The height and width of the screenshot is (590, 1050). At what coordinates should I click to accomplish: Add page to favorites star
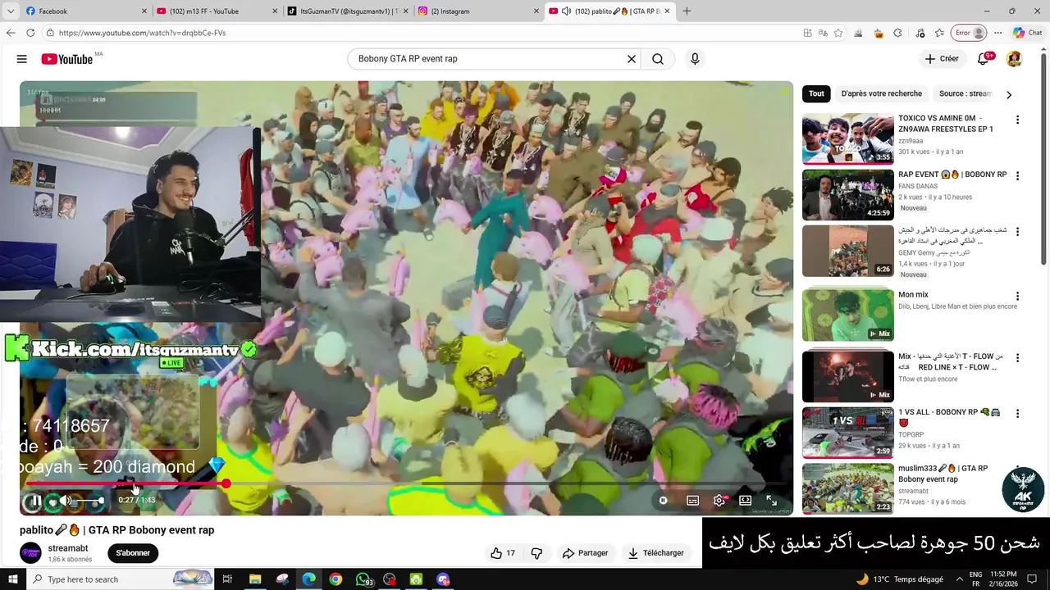838,33
